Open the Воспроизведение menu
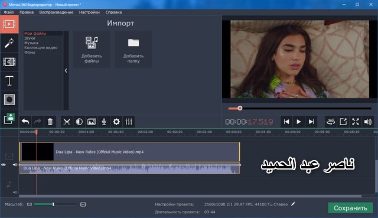The image size is (378, 218). point(56,12)
